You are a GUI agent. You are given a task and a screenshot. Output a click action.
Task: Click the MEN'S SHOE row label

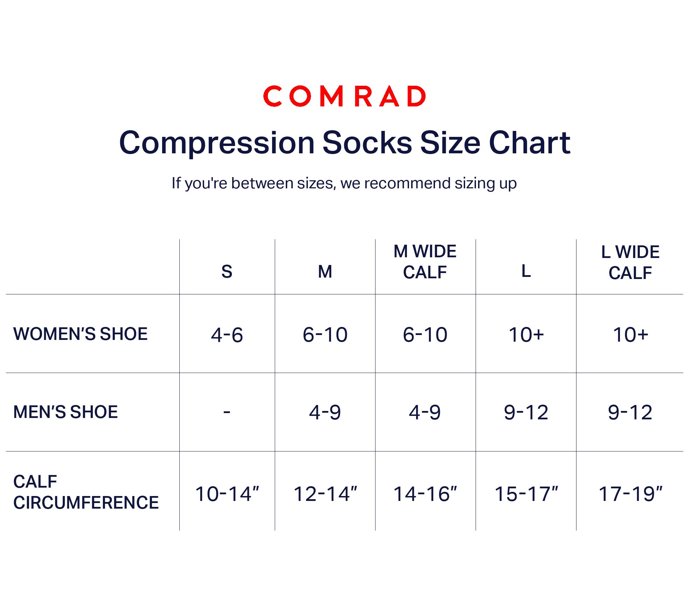(65, 412)
